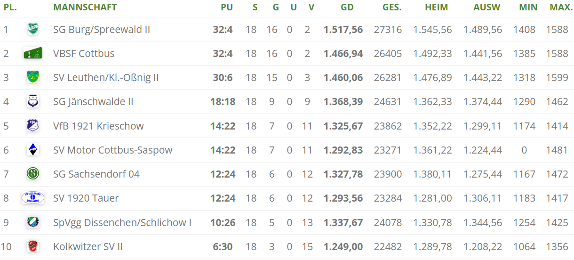Click the SV Leuthen/Kl.-Oßnig II crest
The height and width of the screenshot is (260, 574).
(33, 77)
